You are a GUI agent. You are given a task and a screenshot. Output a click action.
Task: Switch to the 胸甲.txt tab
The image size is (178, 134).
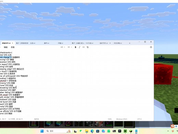tap(47, 43)
